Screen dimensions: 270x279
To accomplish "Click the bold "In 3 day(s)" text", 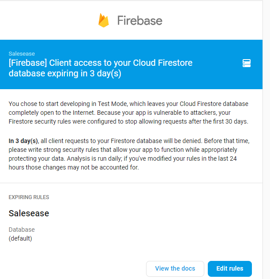I will tap(23, 141).
